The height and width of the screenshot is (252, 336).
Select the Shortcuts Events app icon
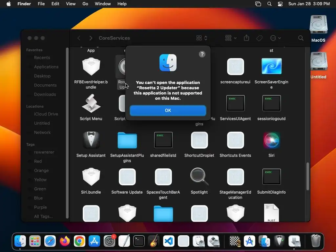click(235, 140)
